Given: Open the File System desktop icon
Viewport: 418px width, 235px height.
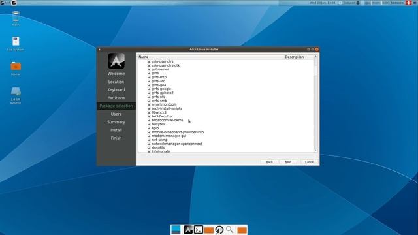Looking at the screenshot, I should click(x=16, y=44).
